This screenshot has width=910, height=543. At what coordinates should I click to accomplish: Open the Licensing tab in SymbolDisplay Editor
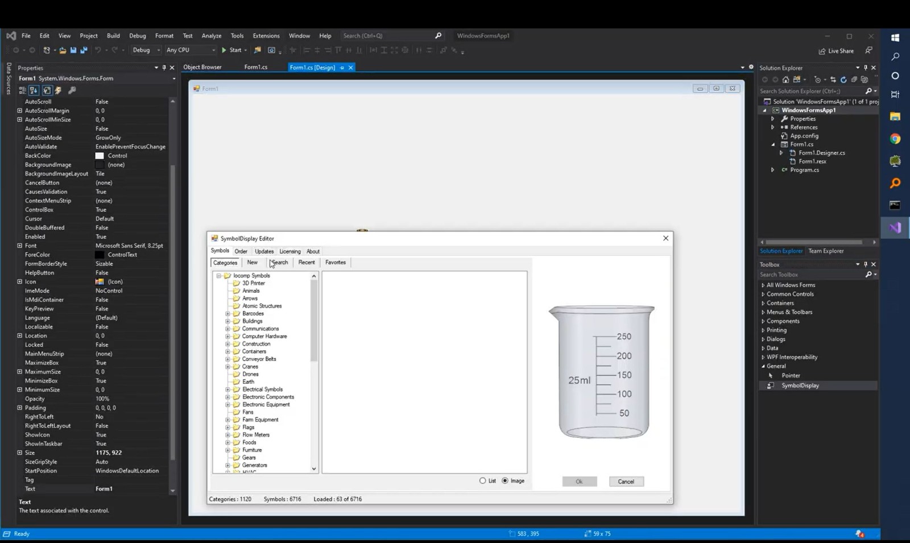[290, 251]
